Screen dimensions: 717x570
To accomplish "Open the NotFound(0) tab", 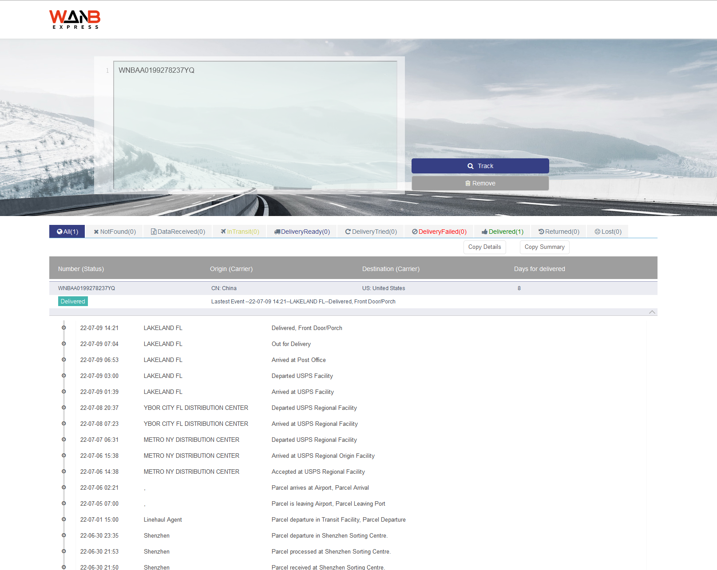I will [115, 232].
